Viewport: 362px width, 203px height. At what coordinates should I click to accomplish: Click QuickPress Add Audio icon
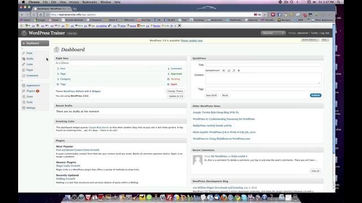[x=234, y=70]
